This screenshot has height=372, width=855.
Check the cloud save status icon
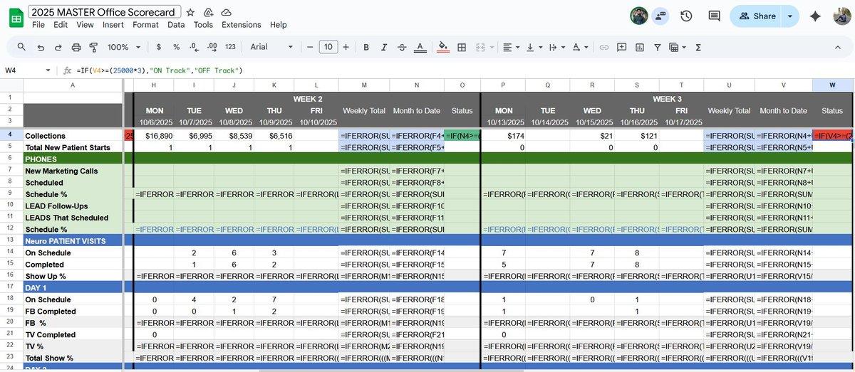coord(226,13)
